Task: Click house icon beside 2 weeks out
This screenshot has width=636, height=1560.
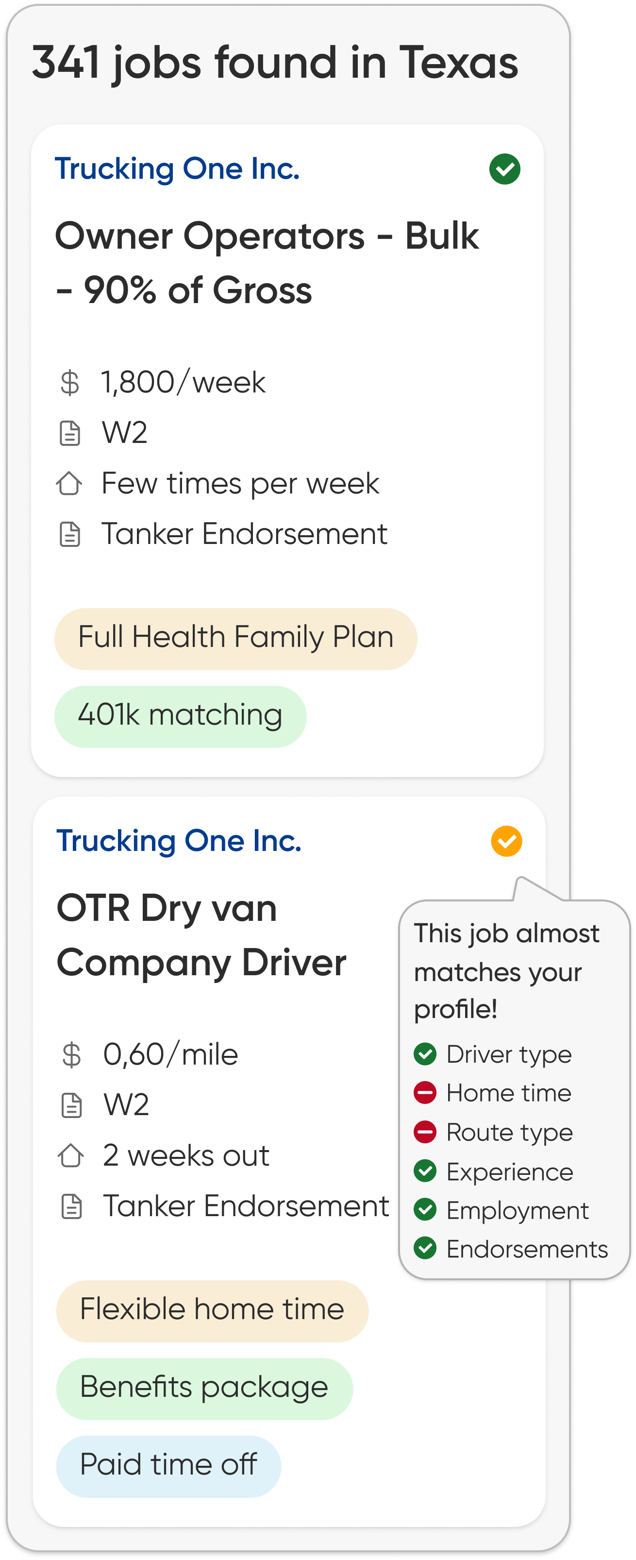Action: (x=71, y=1155)
